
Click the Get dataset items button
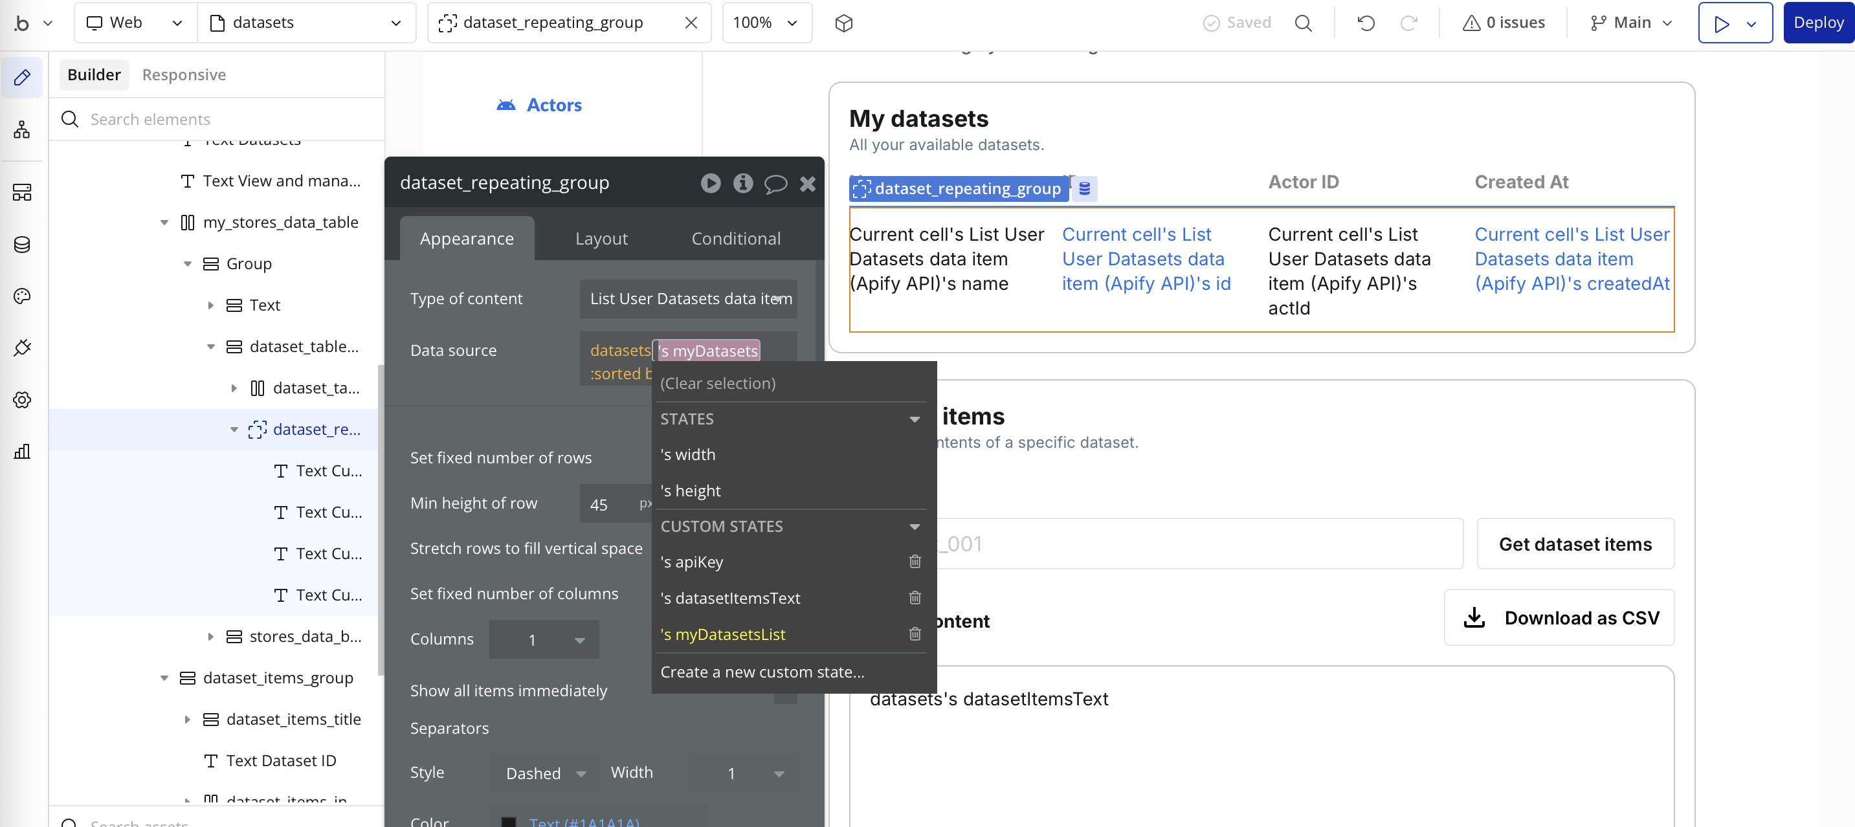coord(1575,544)
